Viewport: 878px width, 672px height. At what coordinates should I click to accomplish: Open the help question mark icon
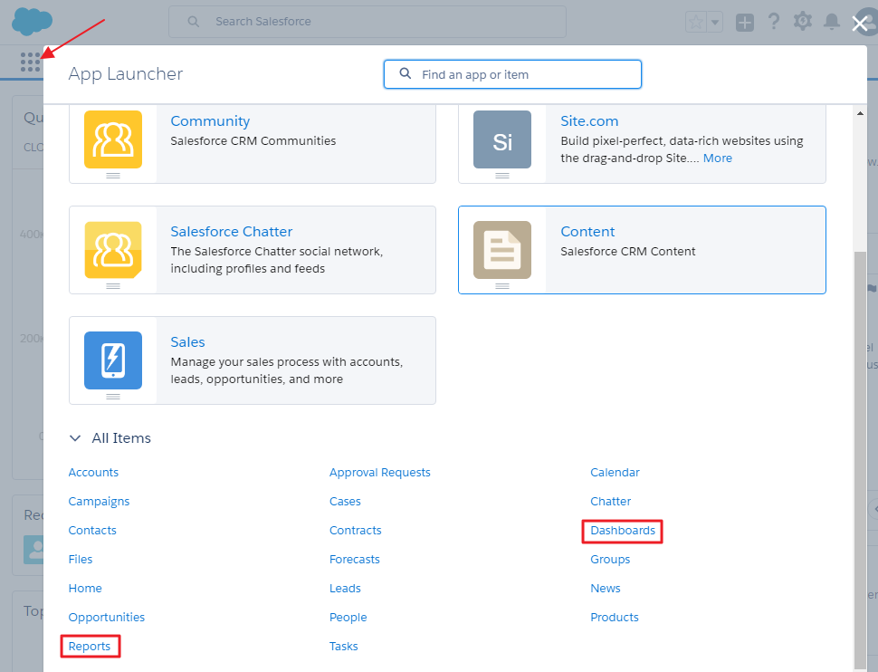(x=774, y=22)
